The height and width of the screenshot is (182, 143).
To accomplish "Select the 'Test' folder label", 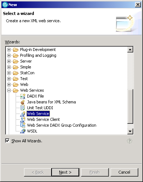I will coord(24,79).
